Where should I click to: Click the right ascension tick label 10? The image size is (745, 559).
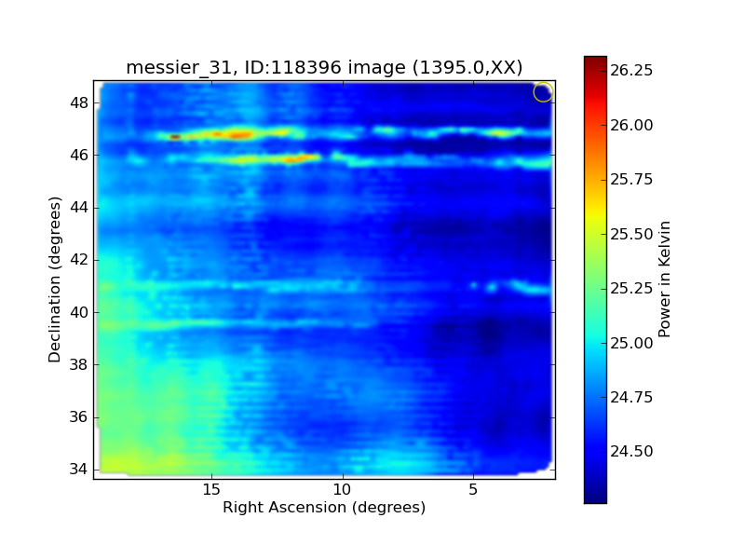click(x=342, y=490)
